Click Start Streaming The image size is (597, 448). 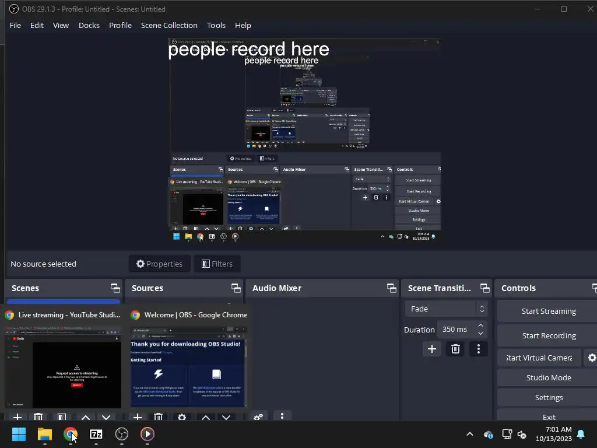[549, 311]
